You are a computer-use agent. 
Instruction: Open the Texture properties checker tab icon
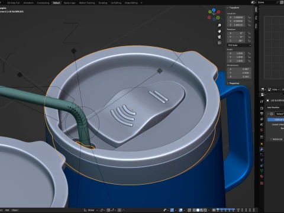(x=262, y=183)
